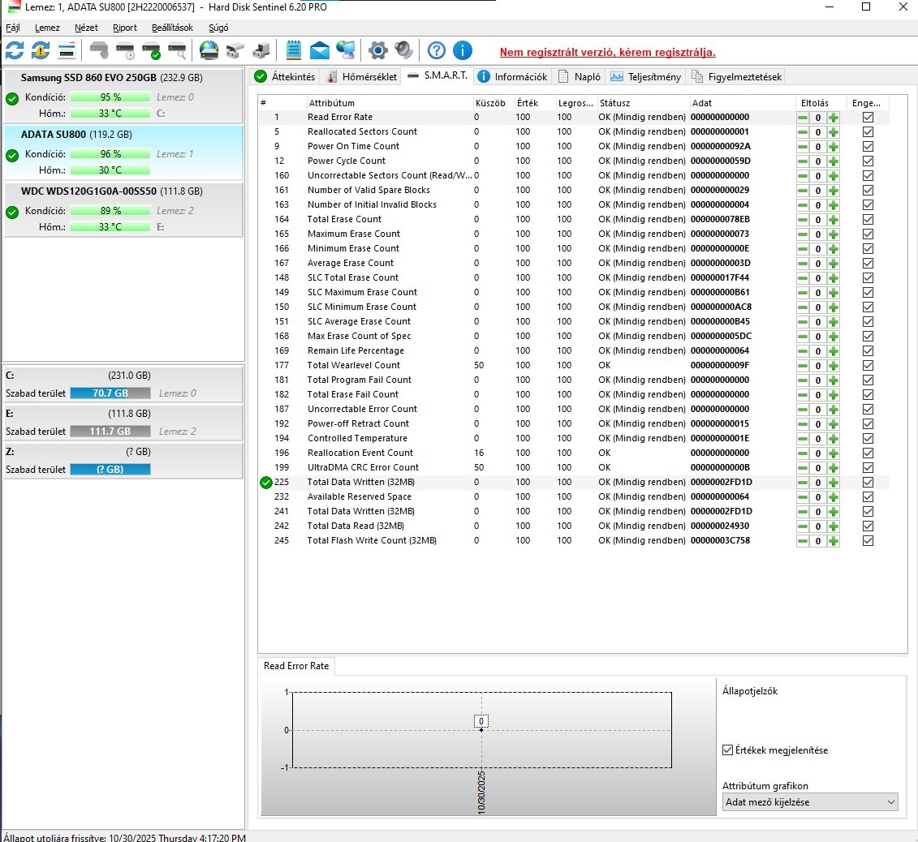Click green minus offset for Reallocated Sectors Count
The width and height of the screenshot is (918, 842).
click(x=803, y=132)
